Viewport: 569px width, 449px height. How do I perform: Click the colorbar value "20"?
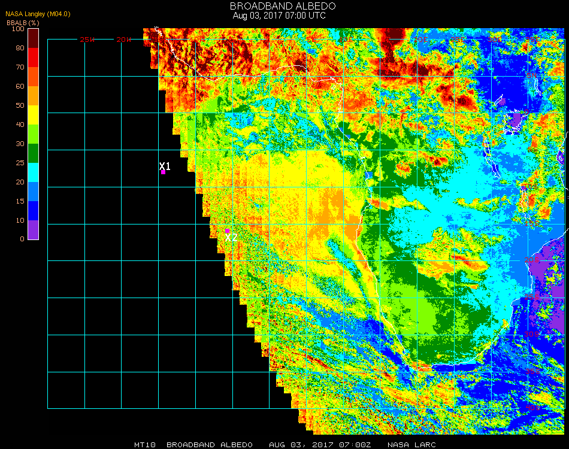(20, 182)
